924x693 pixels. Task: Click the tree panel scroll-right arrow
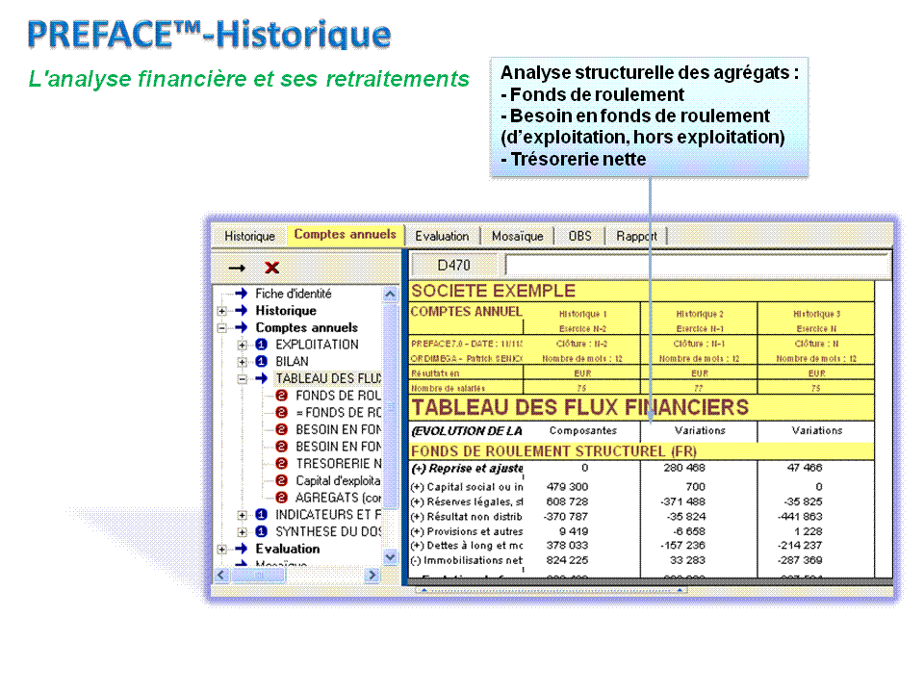tap(372, 576)
